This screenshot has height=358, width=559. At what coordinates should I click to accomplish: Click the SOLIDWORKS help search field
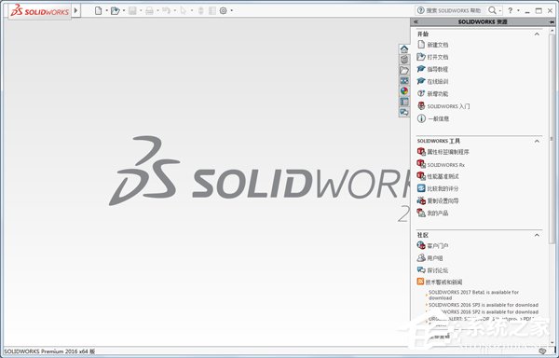pos(451,10)
